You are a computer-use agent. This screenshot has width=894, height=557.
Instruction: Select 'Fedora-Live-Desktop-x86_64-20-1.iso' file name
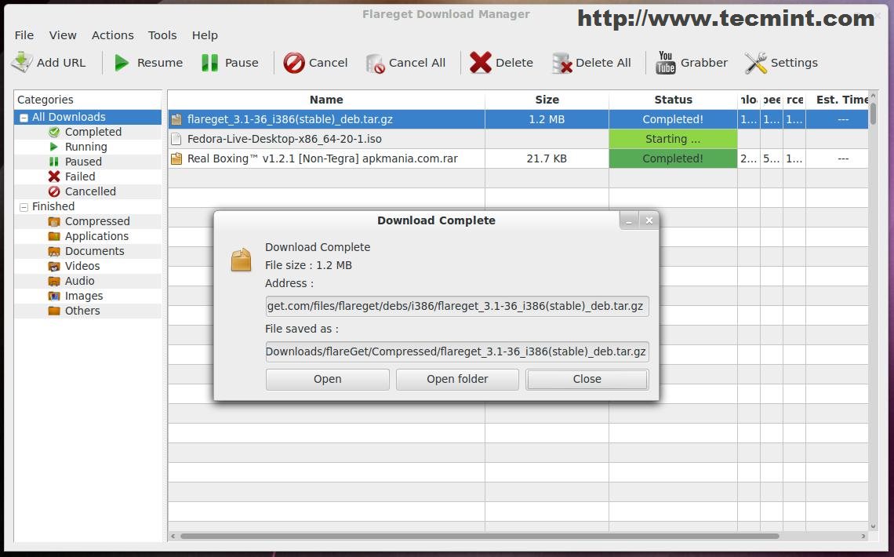coord(285,139)
